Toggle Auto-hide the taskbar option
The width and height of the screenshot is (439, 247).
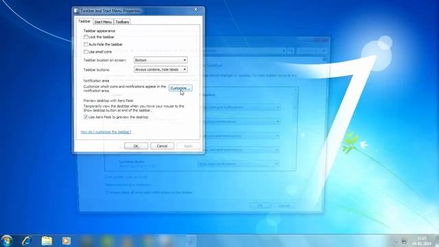click(x=86, y=44)
